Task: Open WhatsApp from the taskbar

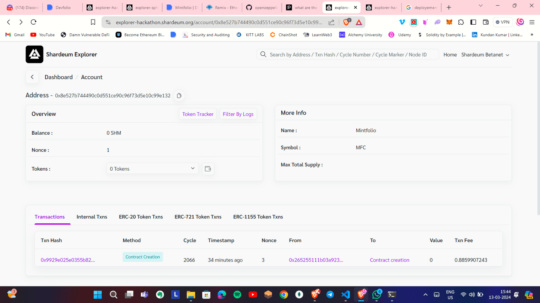Action: click(376, 295)
